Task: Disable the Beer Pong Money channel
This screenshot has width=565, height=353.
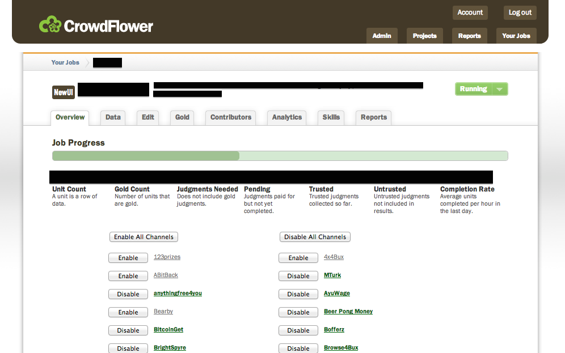Action: point(298,312)
